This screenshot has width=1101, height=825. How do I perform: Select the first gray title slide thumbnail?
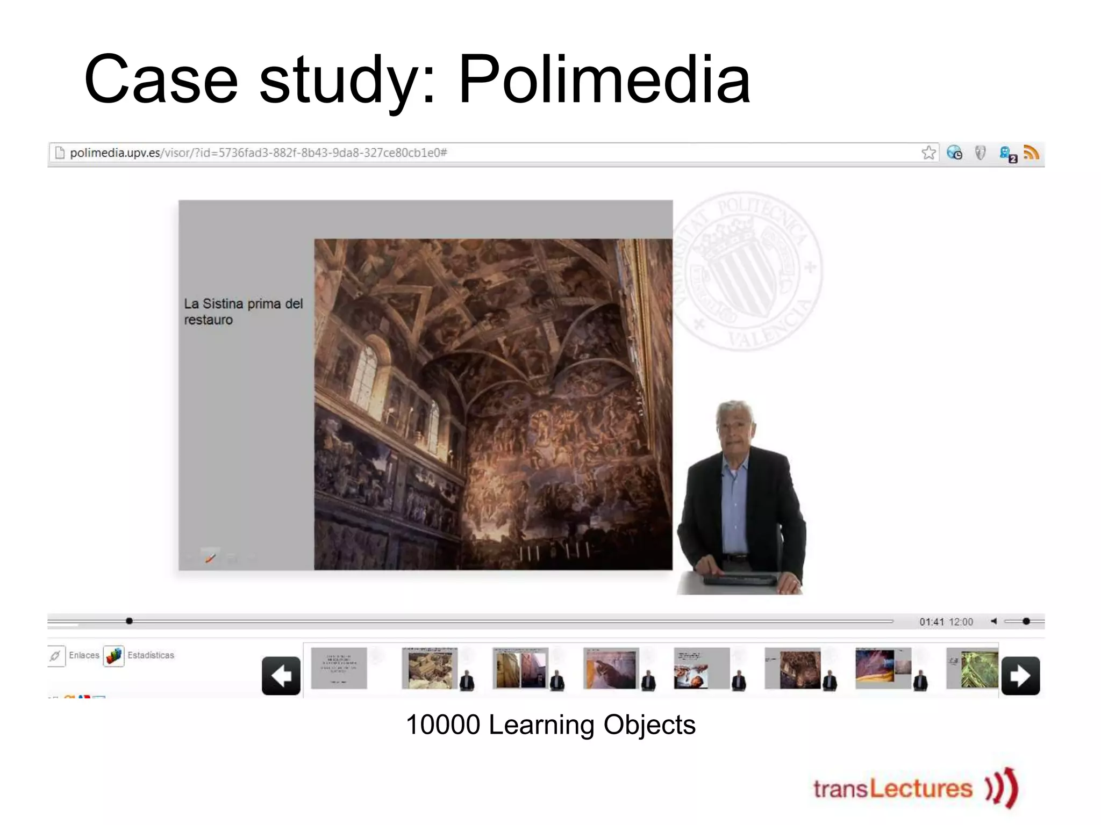coord(339,668)
